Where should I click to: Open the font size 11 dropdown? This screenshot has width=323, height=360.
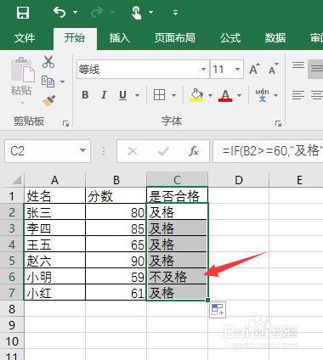point(237,70)
